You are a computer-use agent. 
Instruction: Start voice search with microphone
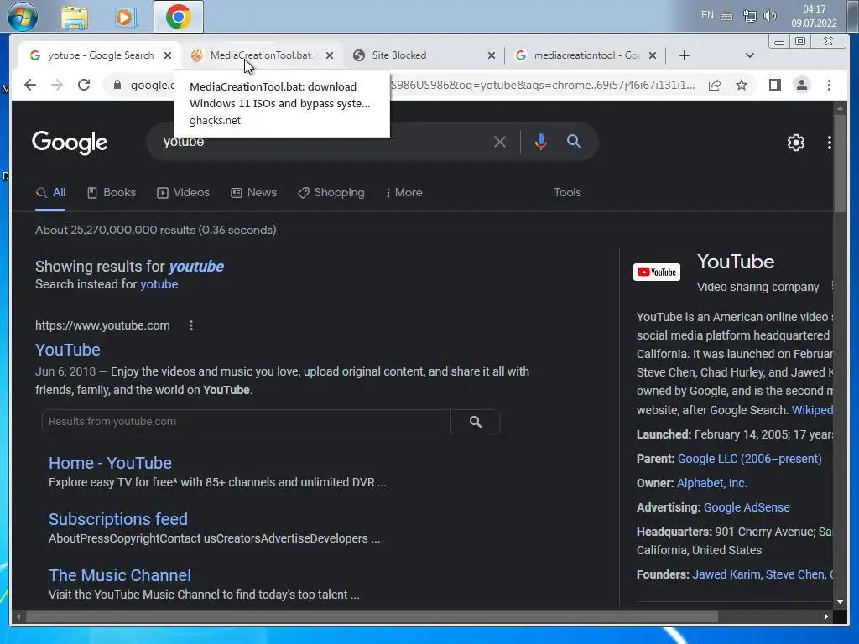tap(540, 142)
